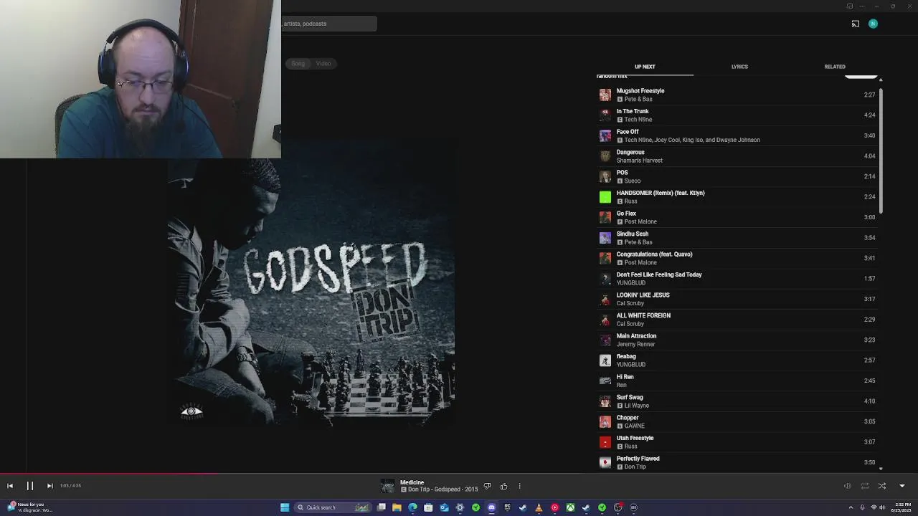Open Task View from the taskbar

(x=382, y=507)
